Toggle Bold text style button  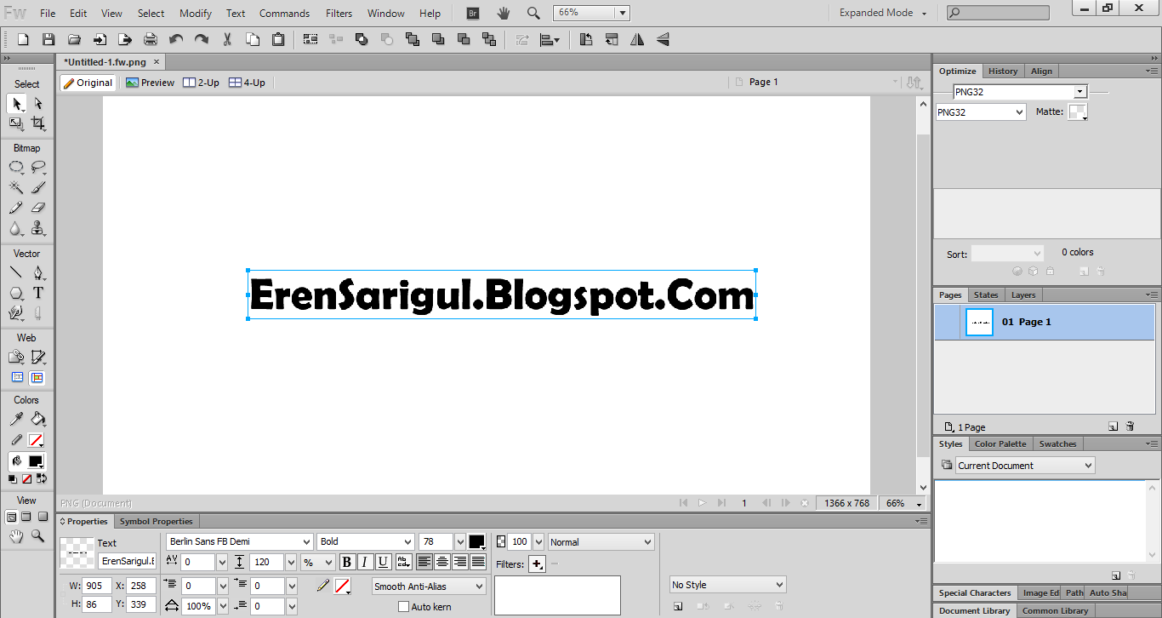(x=347, y=562)
